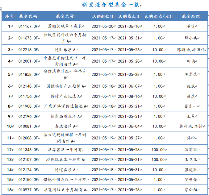This screenshot has width=209, height=195.
Task: Click fund name 博道盛彦A
Action: point(65,170)
